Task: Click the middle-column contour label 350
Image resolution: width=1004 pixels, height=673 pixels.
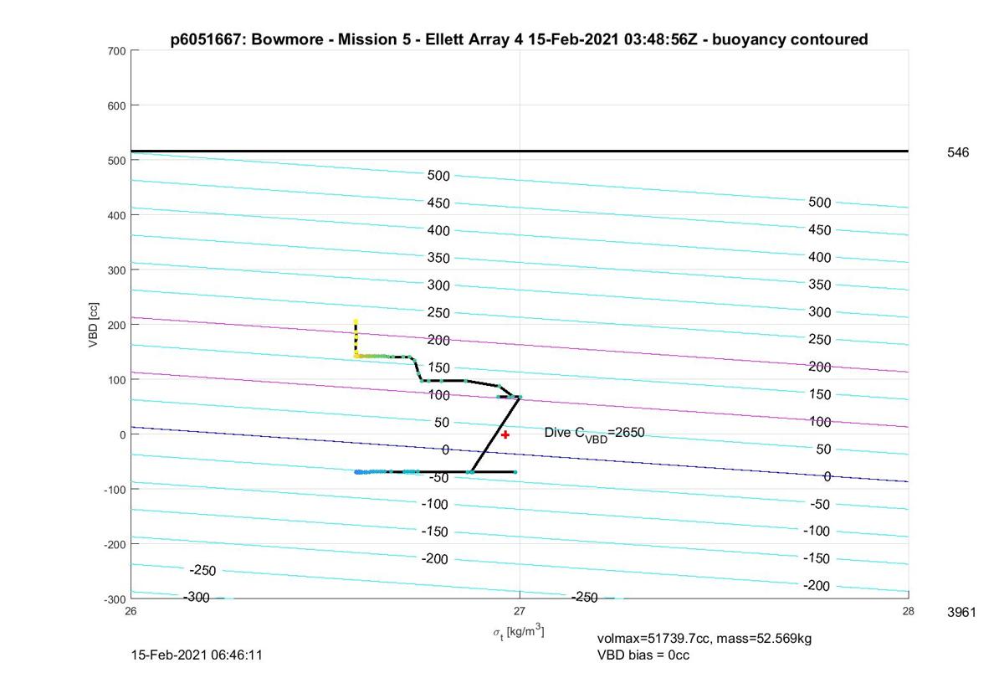Action: point(438,258)
